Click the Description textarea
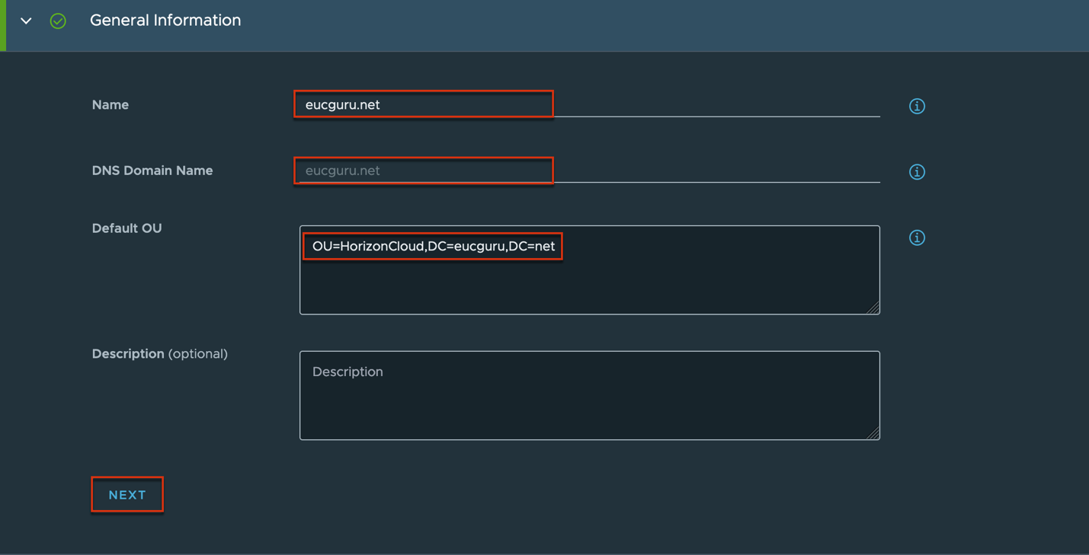Image resolution: width=1089 pixels, height=555 pixels. coord(589,395)
